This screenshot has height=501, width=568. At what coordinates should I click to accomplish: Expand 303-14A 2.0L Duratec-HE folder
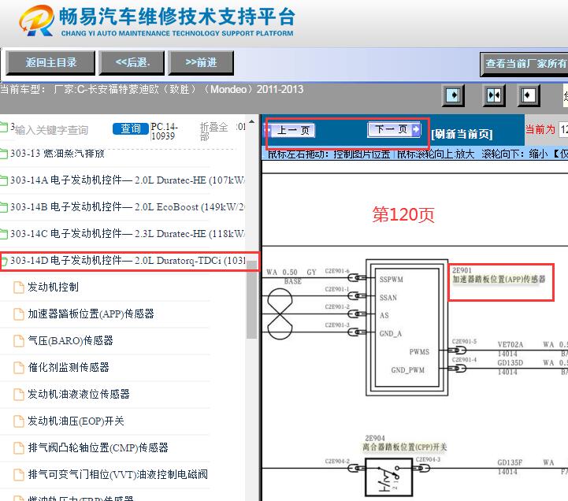coord(127,180)
